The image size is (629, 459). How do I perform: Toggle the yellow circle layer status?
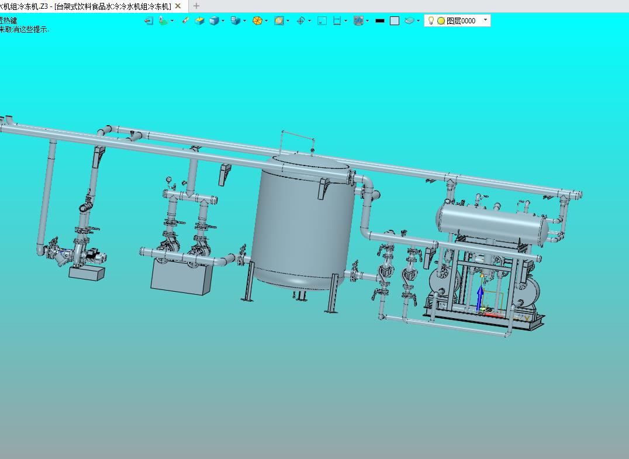click(441, 21)
